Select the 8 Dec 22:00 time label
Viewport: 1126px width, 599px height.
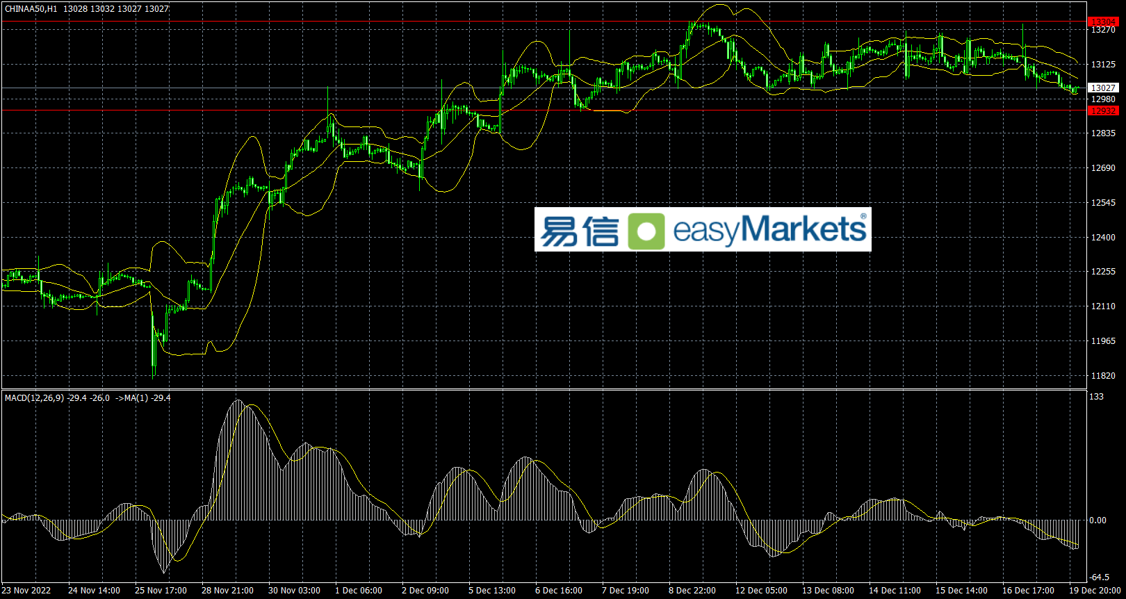pyautogui.click(x=692, y=591)
